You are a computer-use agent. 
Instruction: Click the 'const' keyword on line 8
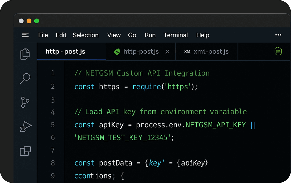84,163
